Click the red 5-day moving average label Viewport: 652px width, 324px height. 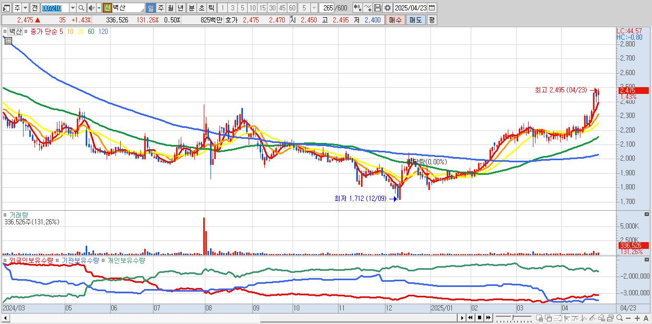(61, 31)
